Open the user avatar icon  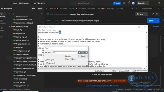pos(133,3)
